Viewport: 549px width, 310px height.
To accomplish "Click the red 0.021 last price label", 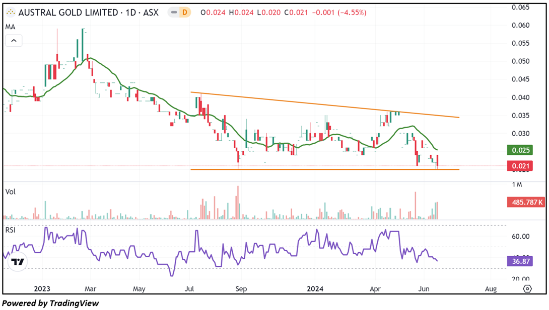I will [x=520, y=166].
